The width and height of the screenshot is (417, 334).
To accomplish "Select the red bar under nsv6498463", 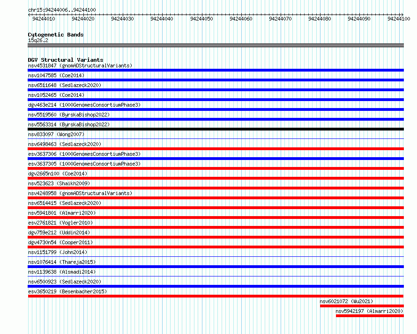I will 216,149.
